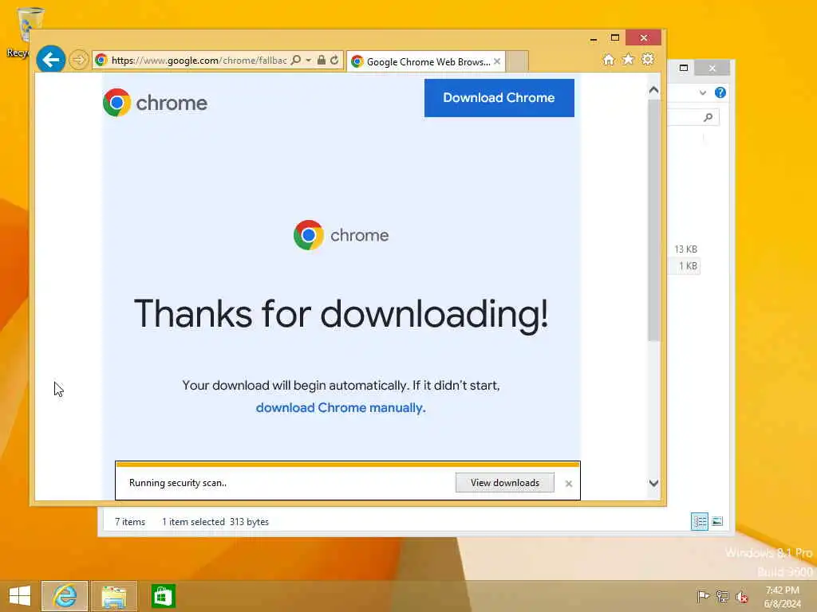This screenshot has height=612, width=817.
Task: Click the '7 items' status bar text
Action: pyautogui.click(x=130, y=521)
